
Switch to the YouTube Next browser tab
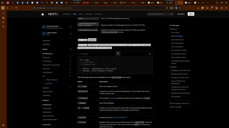[x=86, y=3]
